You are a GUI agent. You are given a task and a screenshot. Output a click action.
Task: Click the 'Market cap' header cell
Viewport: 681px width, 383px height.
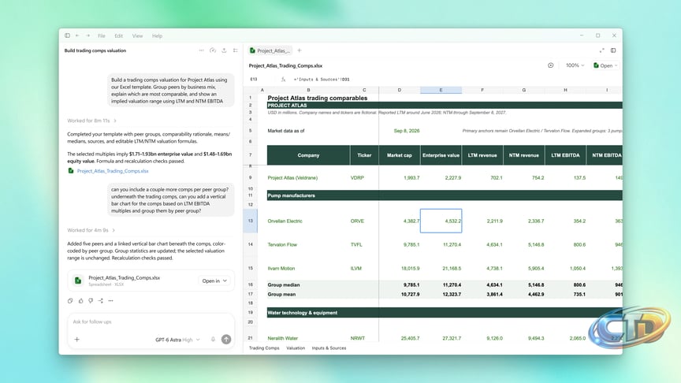tap(400, 155)
